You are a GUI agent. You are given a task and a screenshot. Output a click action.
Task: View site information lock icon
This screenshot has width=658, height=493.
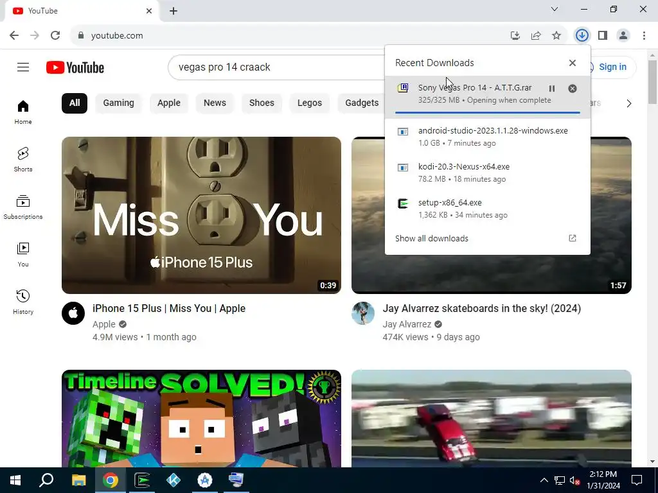[x=81, y=36]
